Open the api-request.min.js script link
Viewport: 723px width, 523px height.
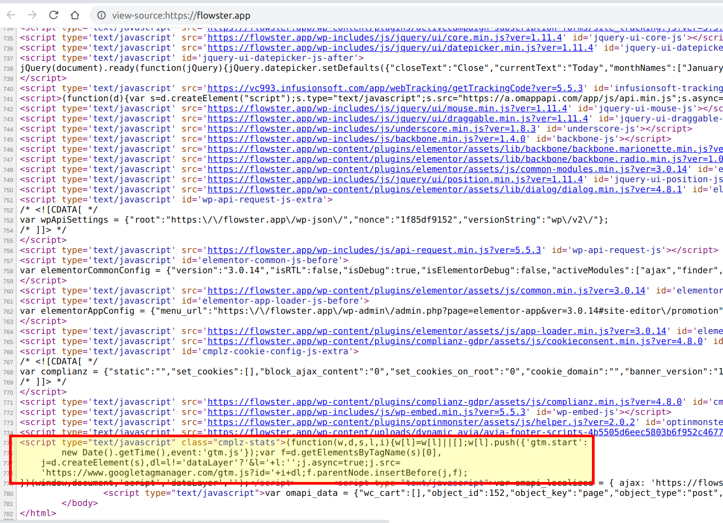click(x=375, y=250)
